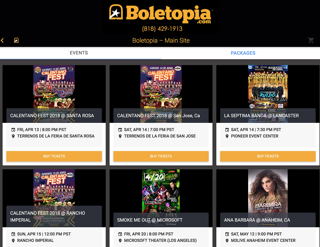Open the shopping cart icon
This screenshot has width=320, height=247.
tap(311, 40)
